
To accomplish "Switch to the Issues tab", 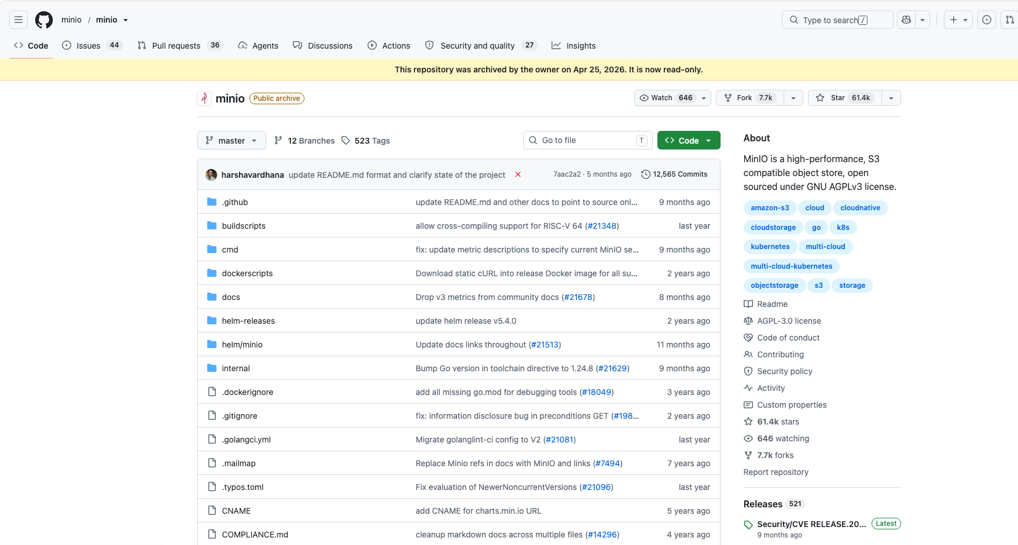I will tap(93, 45).
